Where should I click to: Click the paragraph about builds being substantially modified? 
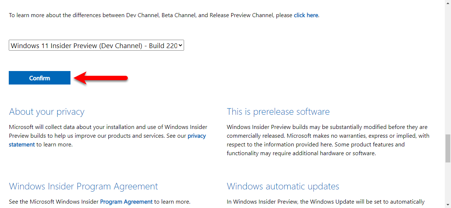(x=328, y=140)
